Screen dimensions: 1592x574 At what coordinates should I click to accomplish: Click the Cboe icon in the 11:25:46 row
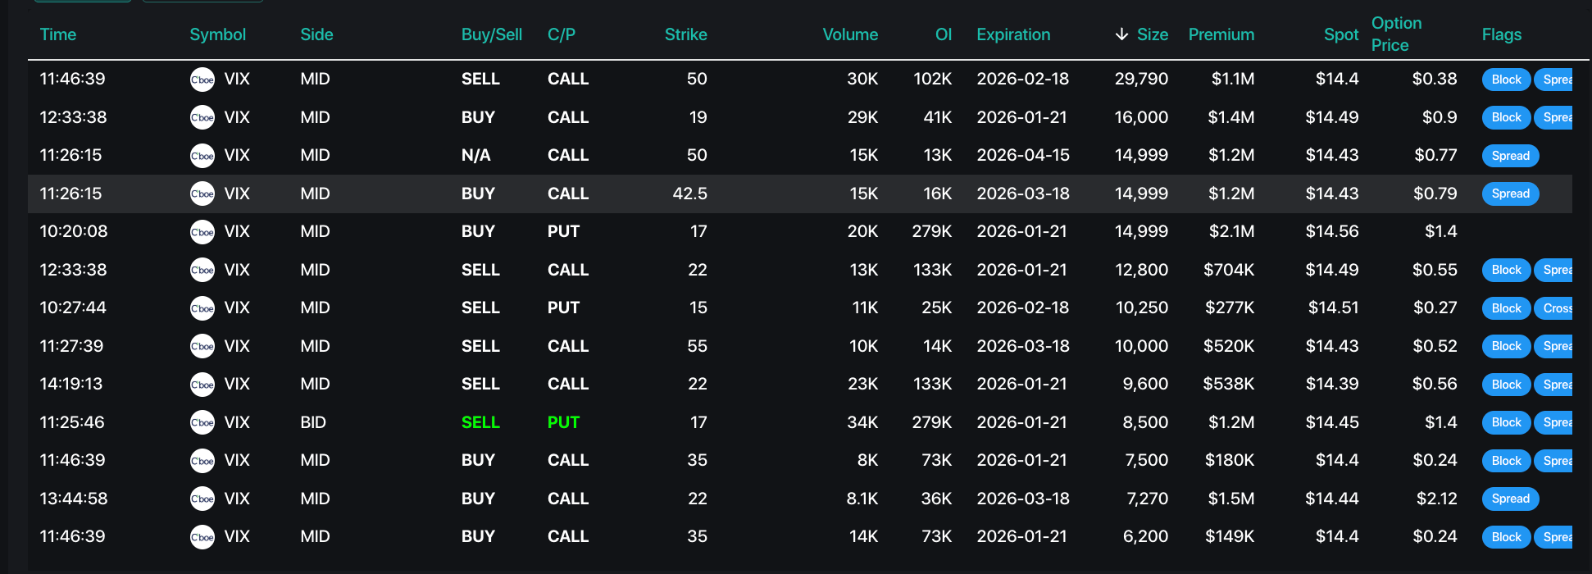202,423
